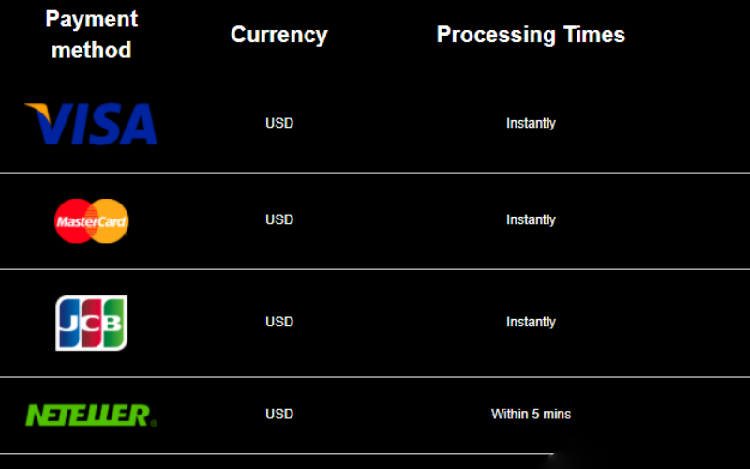Click the blue J section of JCB logo
Viewport: 750px width, 469px height.
[x=68, y=323]
